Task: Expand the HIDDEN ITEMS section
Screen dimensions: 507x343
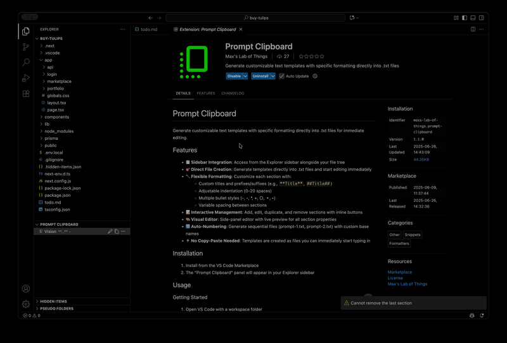Action: pos(82,301)
